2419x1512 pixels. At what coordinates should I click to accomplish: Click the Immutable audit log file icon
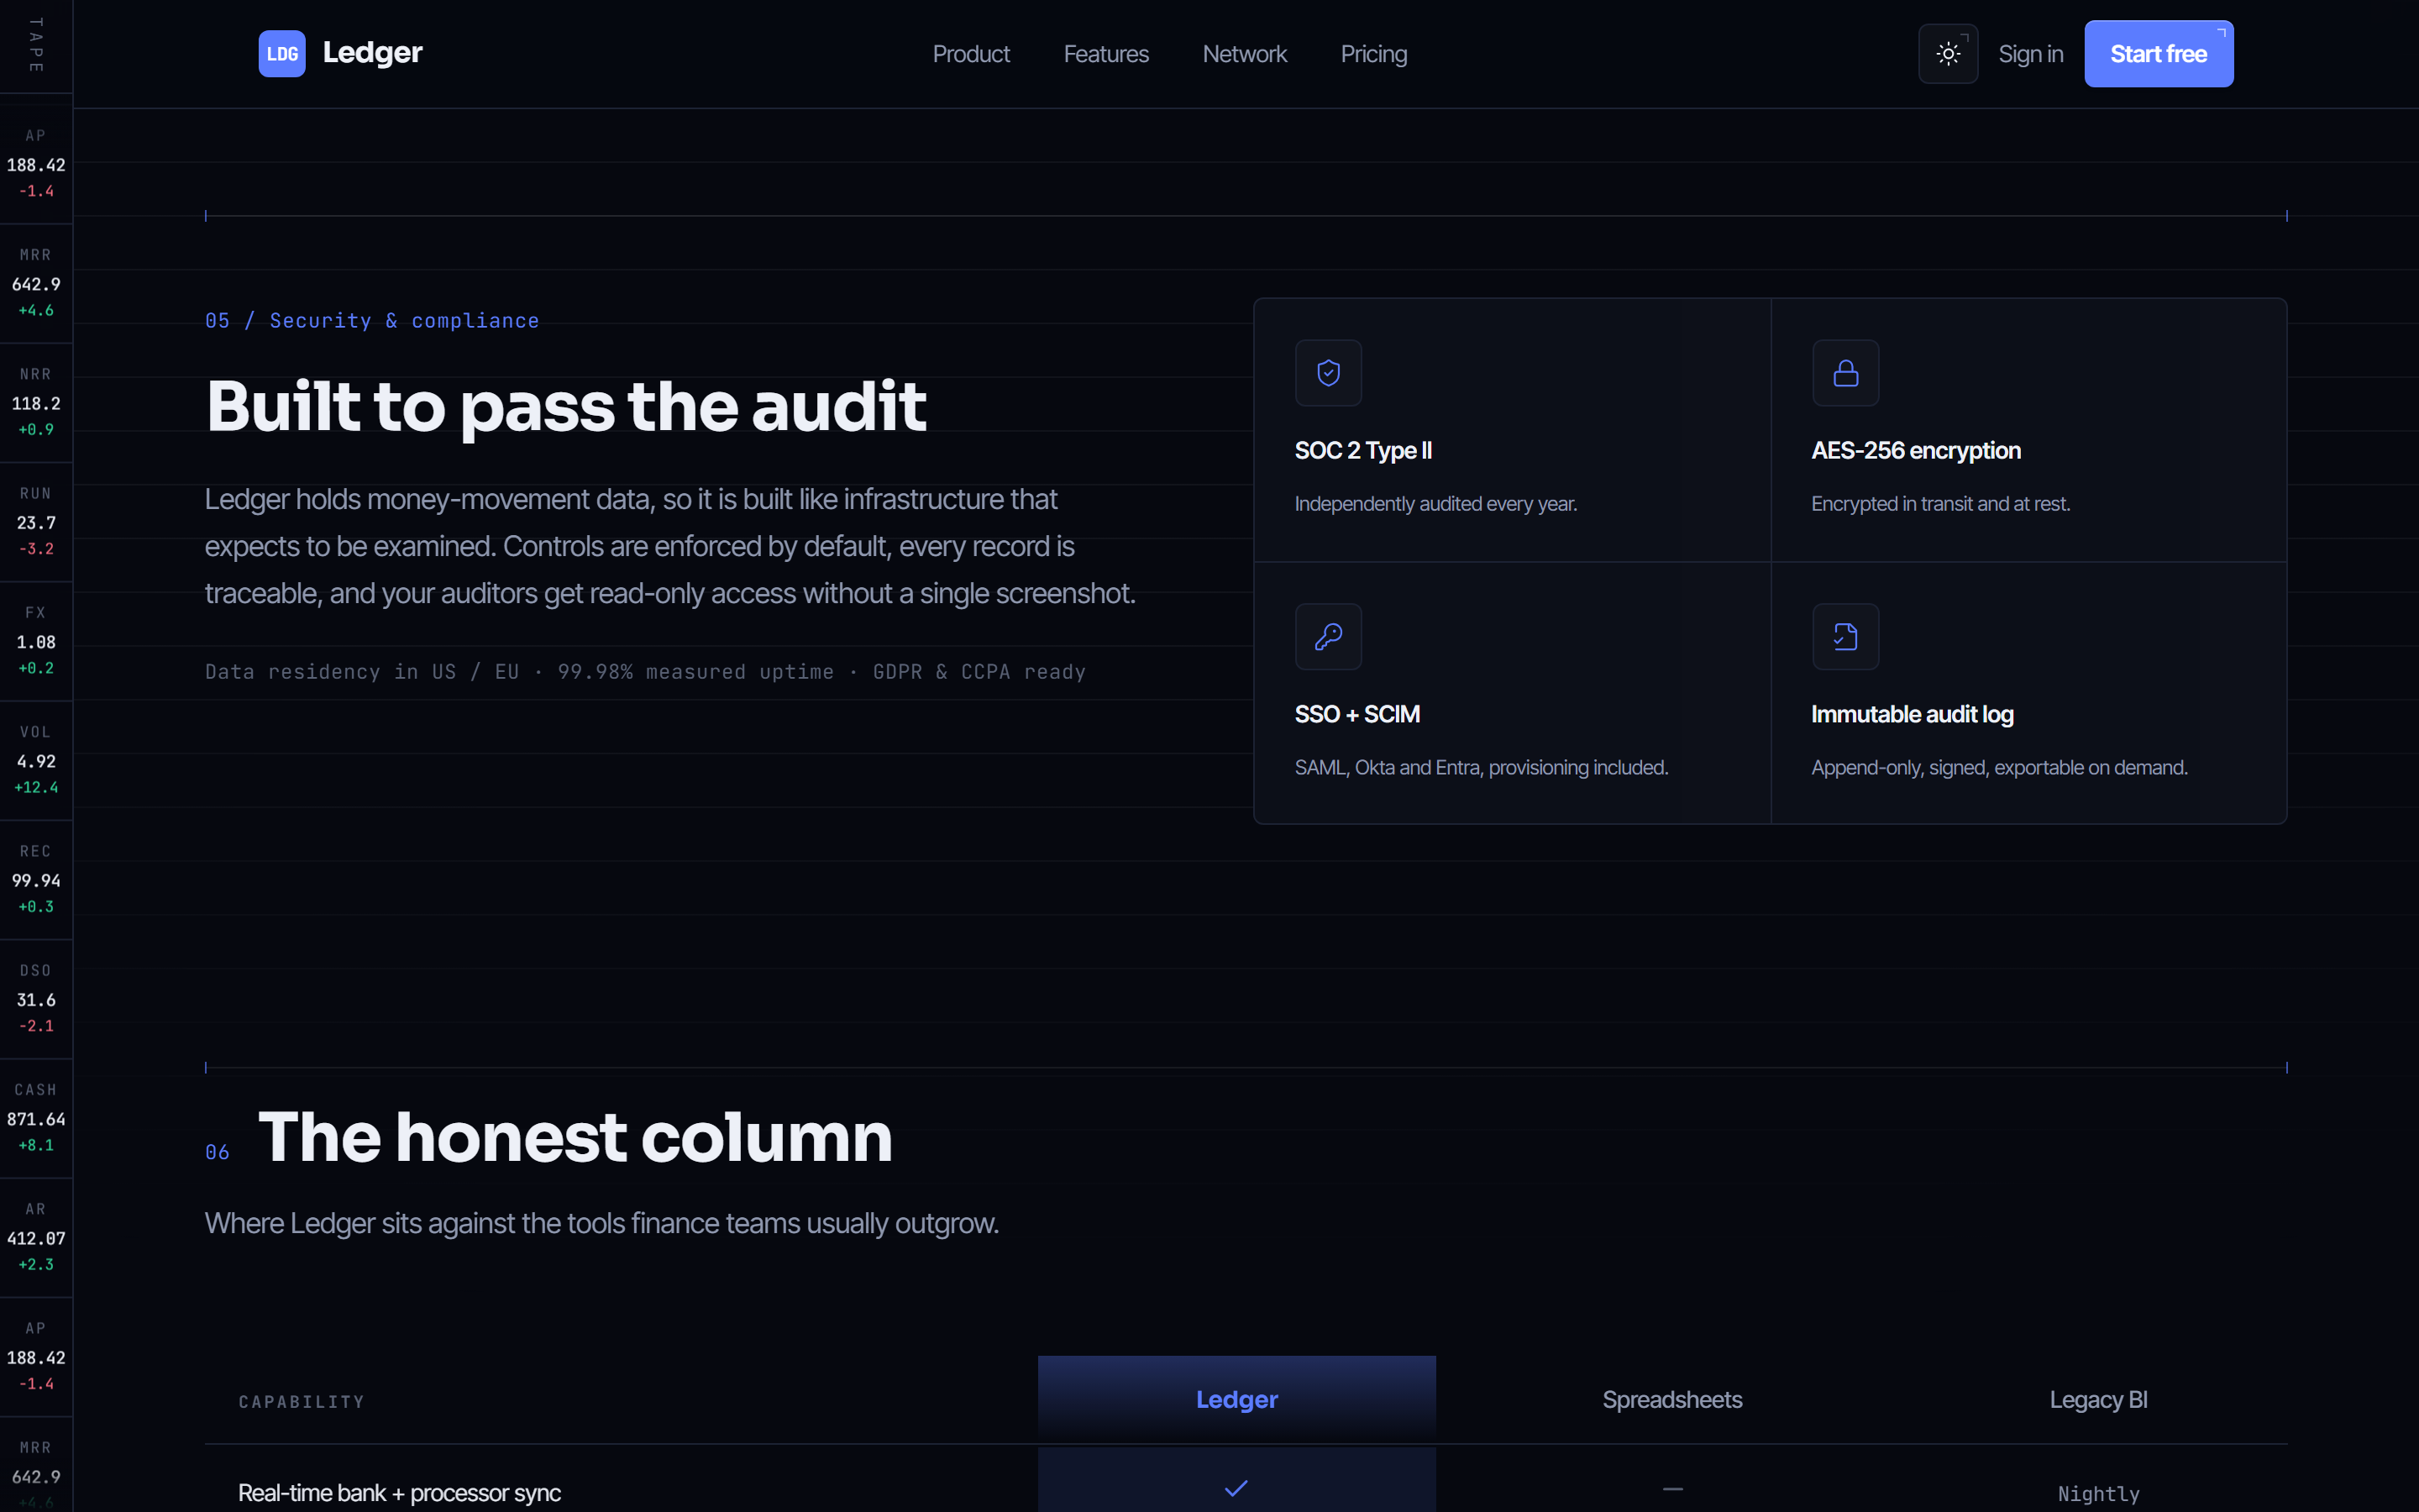click(1845, 636)
